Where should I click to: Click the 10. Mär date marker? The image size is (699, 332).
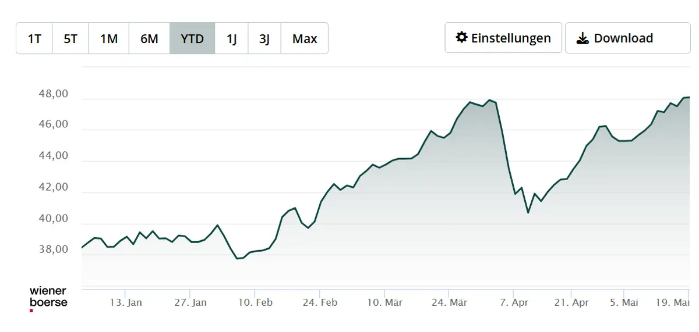click(x=384, y=302)
